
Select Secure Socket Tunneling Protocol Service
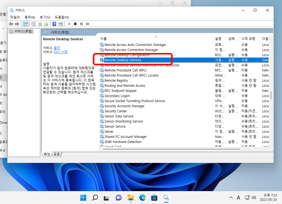pos(135,101)
